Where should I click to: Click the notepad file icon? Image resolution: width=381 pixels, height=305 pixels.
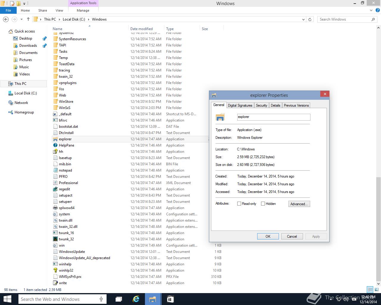point(55,170)
